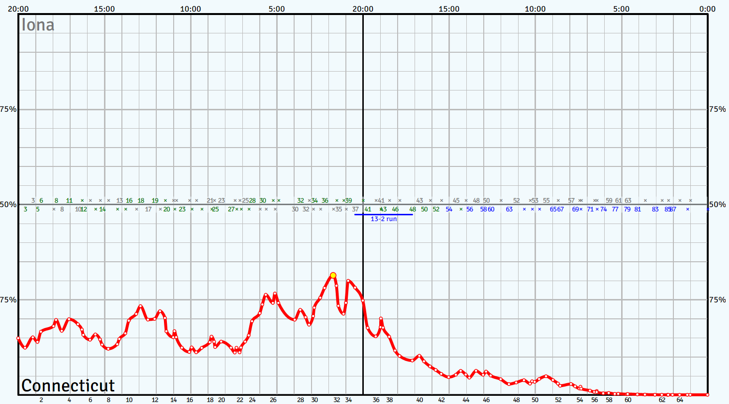Click the possession axis label "62"
This screenshot has width=729, height=404.
click(662, 400)
